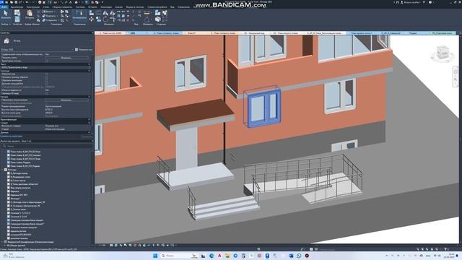Screen dimensions: 462x260
Task: Switch to the Structure ribbon tab
Action: click(33, 6)
